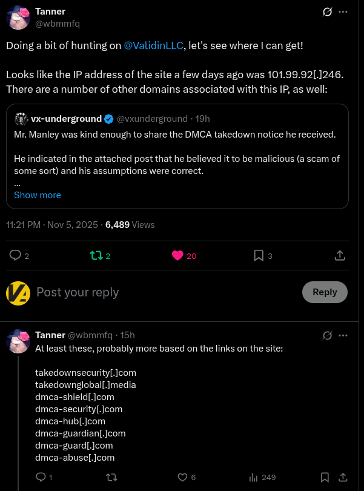Share the main post via upload icon

point(340,256)
